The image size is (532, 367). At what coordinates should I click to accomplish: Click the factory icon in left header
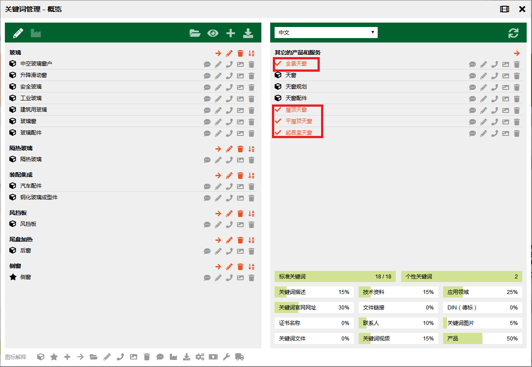(36, 33)
